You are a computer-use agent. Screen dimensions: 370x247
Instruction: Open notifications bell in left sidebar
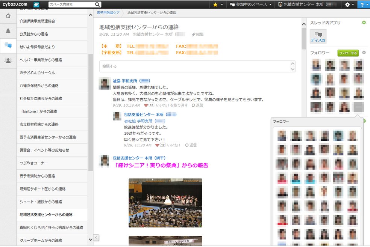click(x=8, y=31)
